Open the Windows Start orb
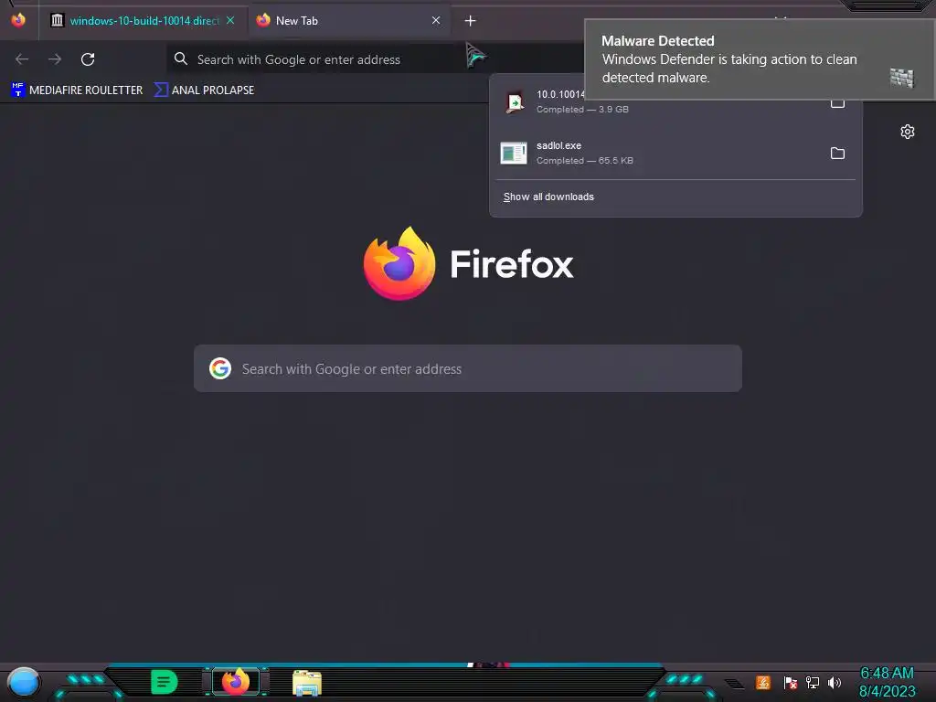This screenshot has height=702, width=936. pyautogui.click(x=23, y=683)
